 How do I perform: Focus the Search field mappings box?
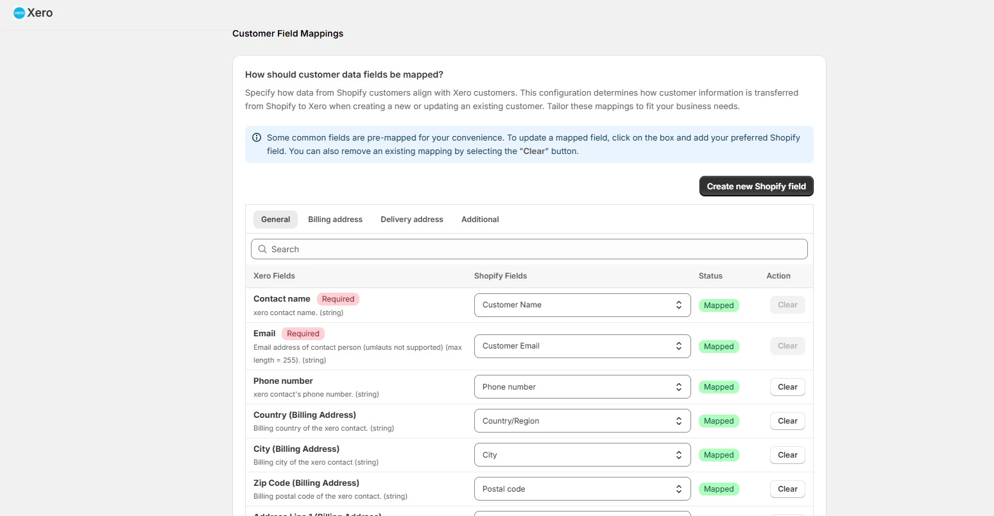click(x=529, y=249)
